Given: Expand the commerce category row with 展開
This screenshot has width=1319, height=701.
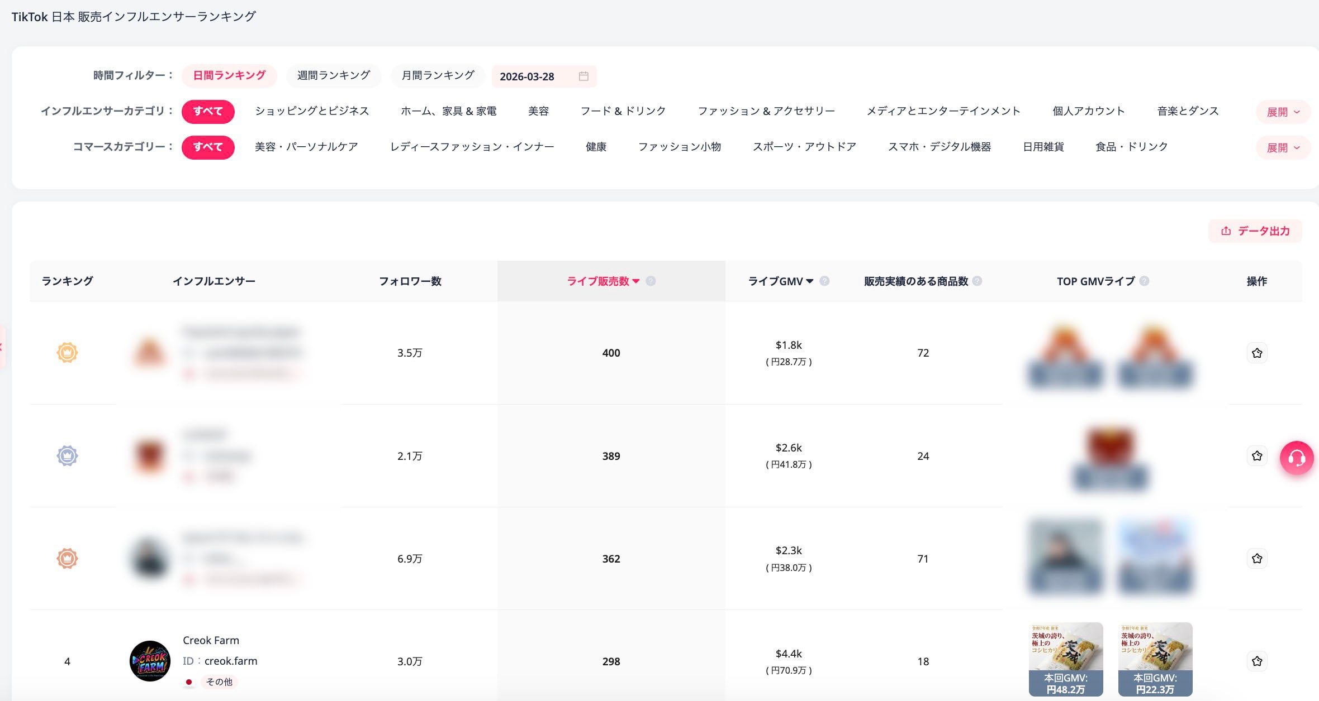Looking at the screenshot, I should pyautogui.click(x=1283, y=148).
